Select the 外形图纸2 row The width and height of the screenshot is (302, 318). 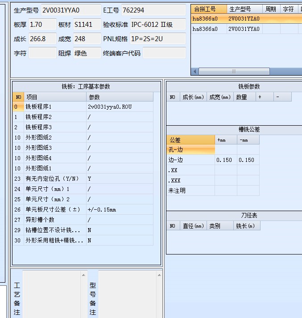pos(83,137)
